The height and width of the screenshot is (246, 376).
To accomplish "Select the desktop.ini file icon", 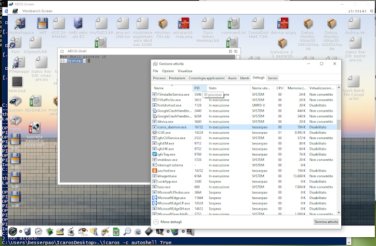I will [x=354, y=23].
